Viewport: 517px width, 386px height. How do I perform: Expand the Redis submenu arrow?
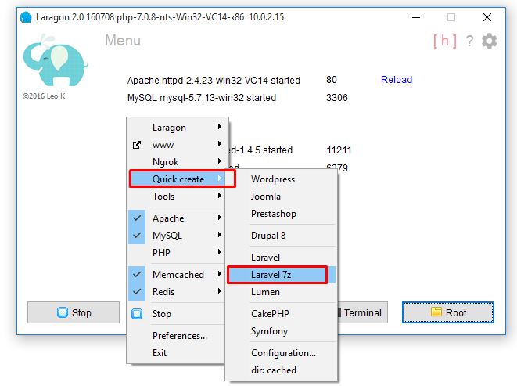[220, 291]
